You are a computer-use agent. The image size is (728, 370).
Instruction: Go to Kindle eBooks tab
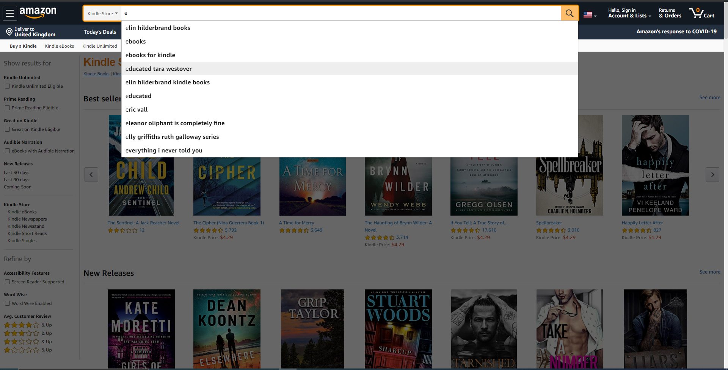(x=60, y=46)
